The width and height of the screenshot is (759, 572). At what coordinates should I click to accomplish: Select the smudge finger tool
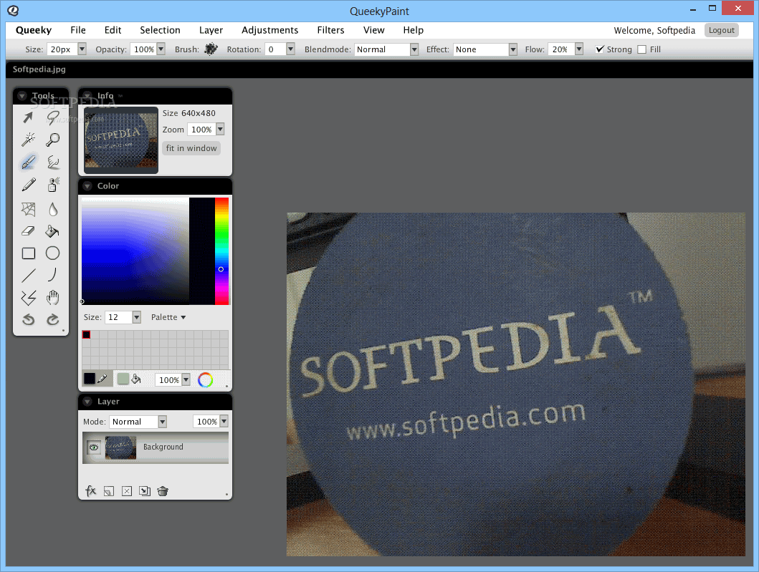(x=53, y=162)
